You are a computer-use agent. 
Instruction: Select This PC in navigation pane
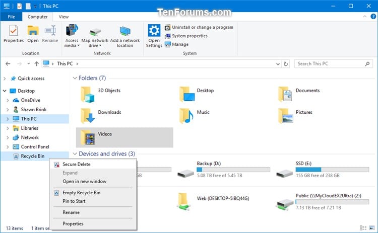(29, 119)
